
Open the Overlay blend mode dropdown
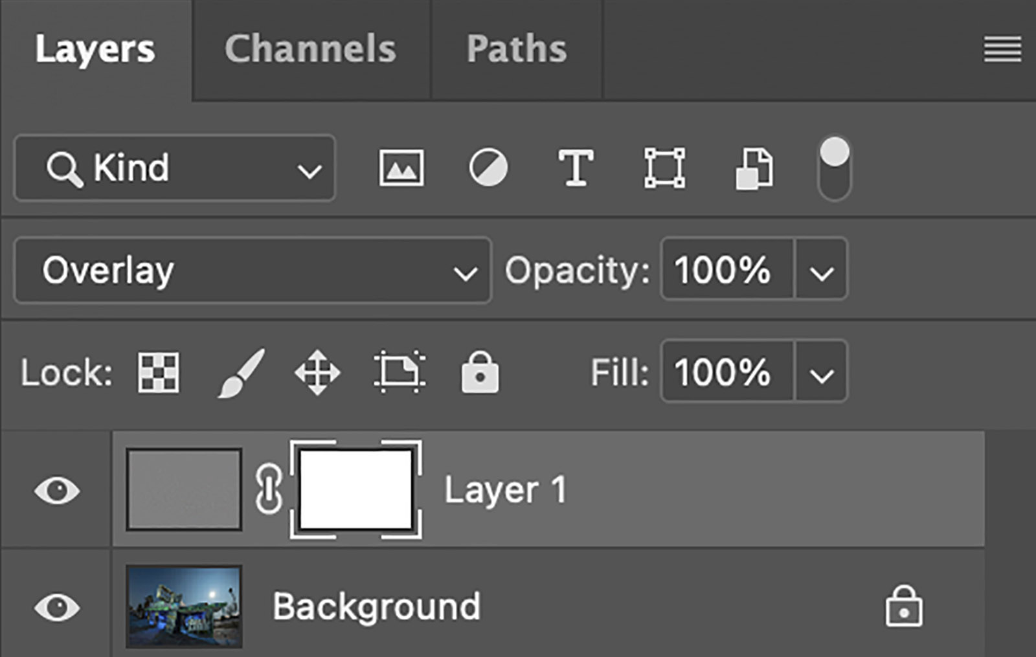(253, 271)
